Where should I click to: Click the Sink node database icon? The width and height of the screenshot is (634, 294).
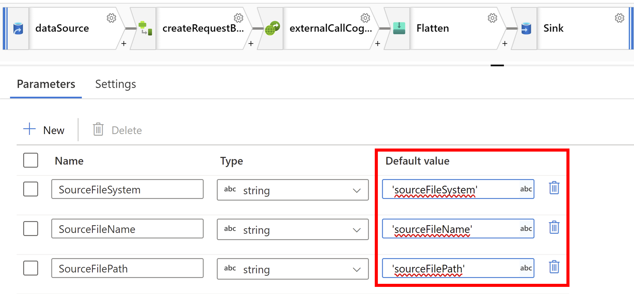coord(526,28)
